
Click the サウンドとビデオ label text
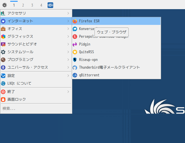22,44
